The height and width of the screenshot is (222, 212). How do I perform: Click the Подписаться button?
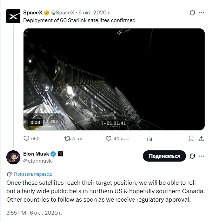pos(164,156)
